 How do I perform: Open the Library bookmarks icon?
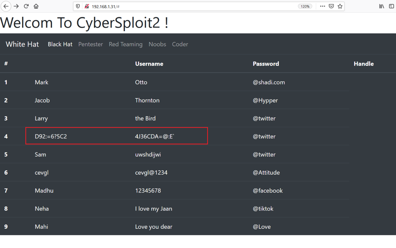point(382,6)
